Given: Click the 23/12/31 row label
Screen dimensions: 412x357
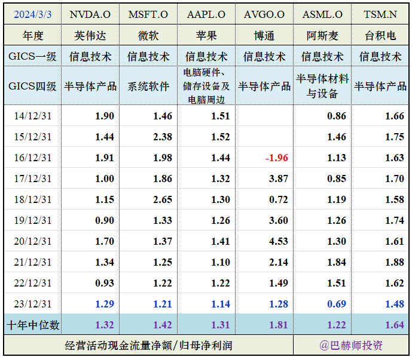Looking at the screenshot, I should 32,304.
